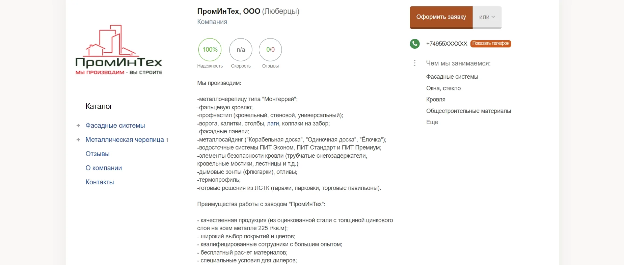The height and width of the screenshot is (265, 624).
Task: Go to Отзывы in sidebar menu
Action: coord(97,154)
